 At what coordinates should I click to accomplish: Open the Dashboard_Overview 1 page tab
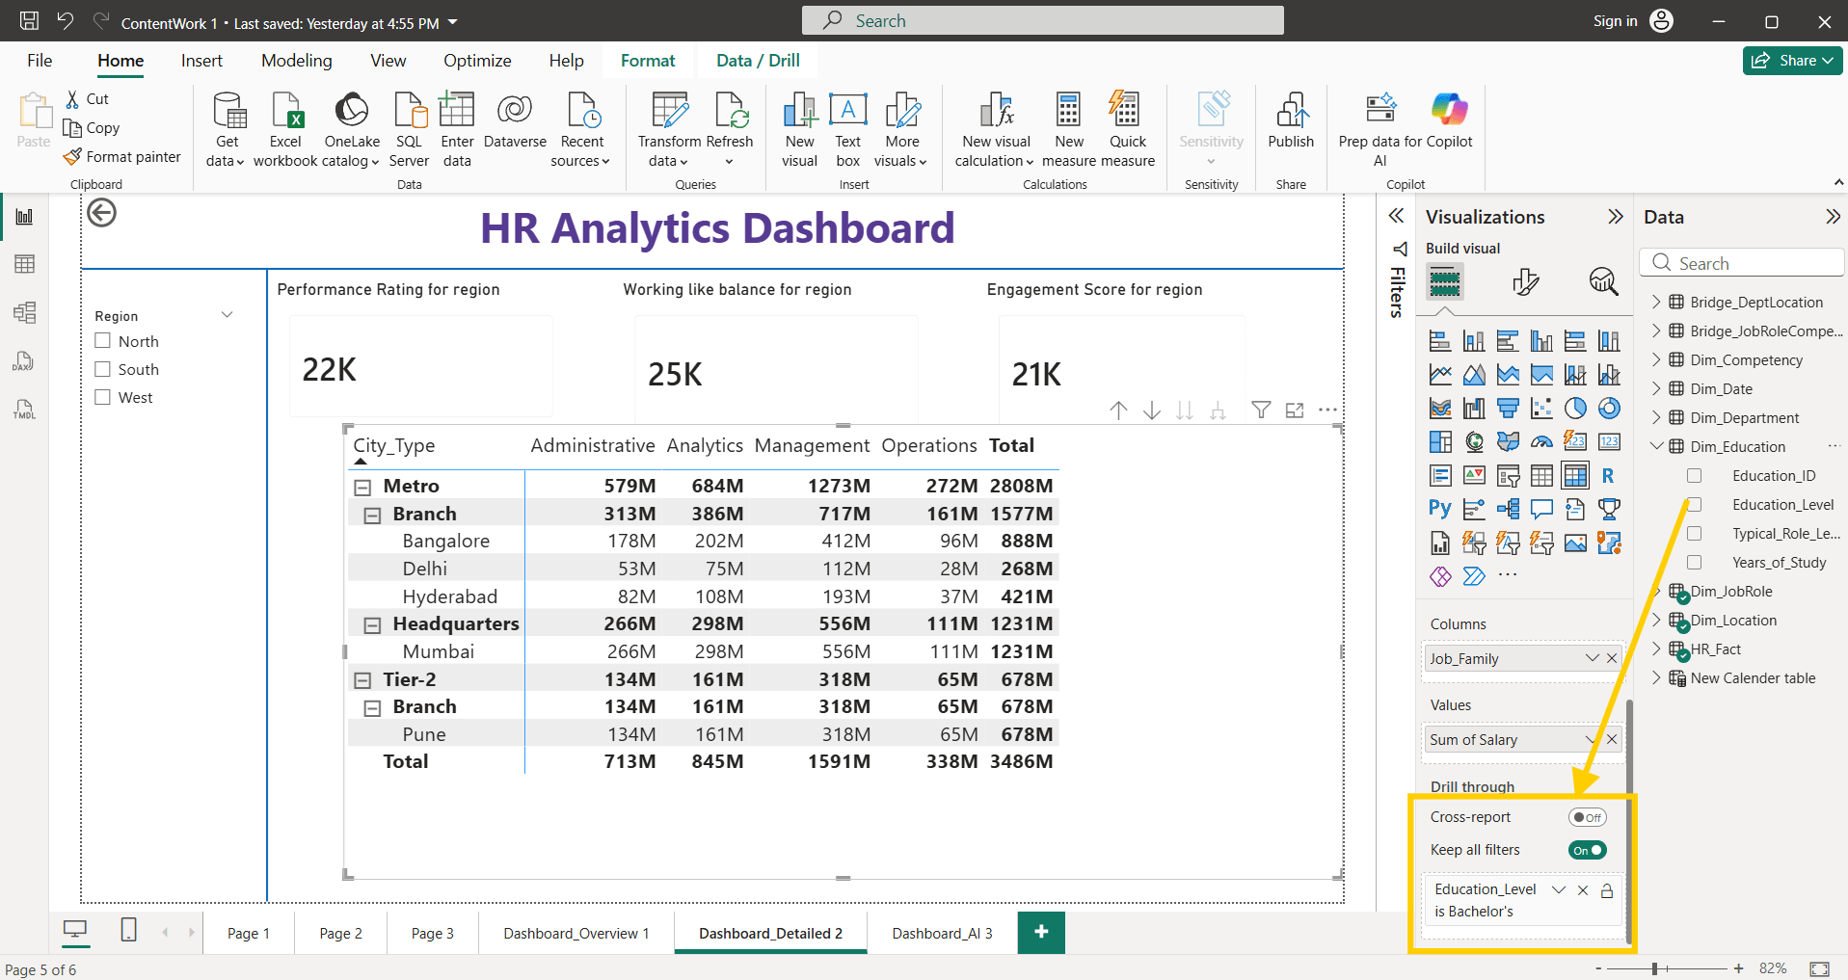coord(576,933)
